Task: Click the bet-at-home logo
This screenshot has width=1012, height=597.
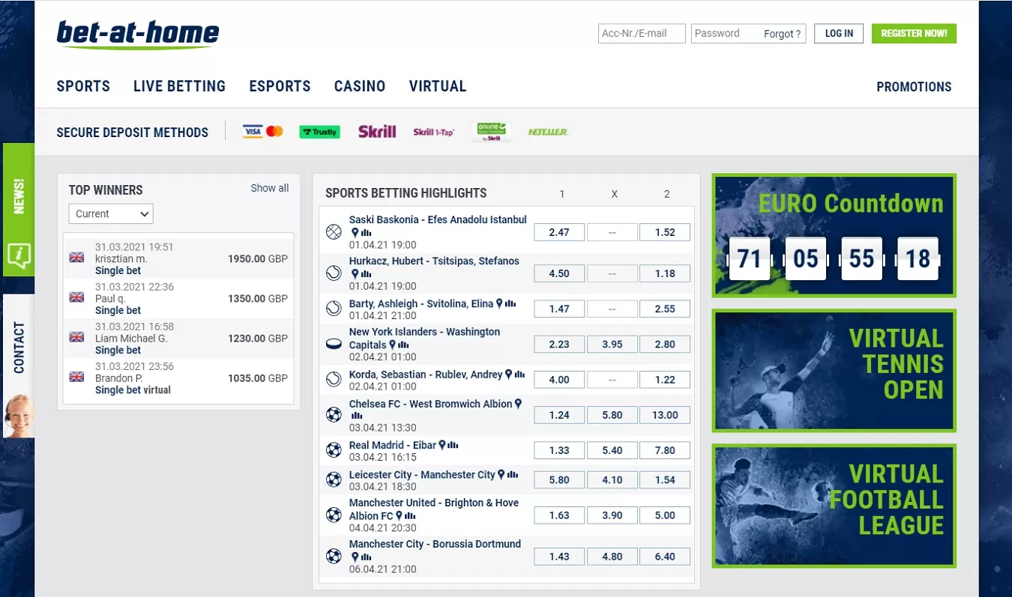Action: click(x=138, y=34)
